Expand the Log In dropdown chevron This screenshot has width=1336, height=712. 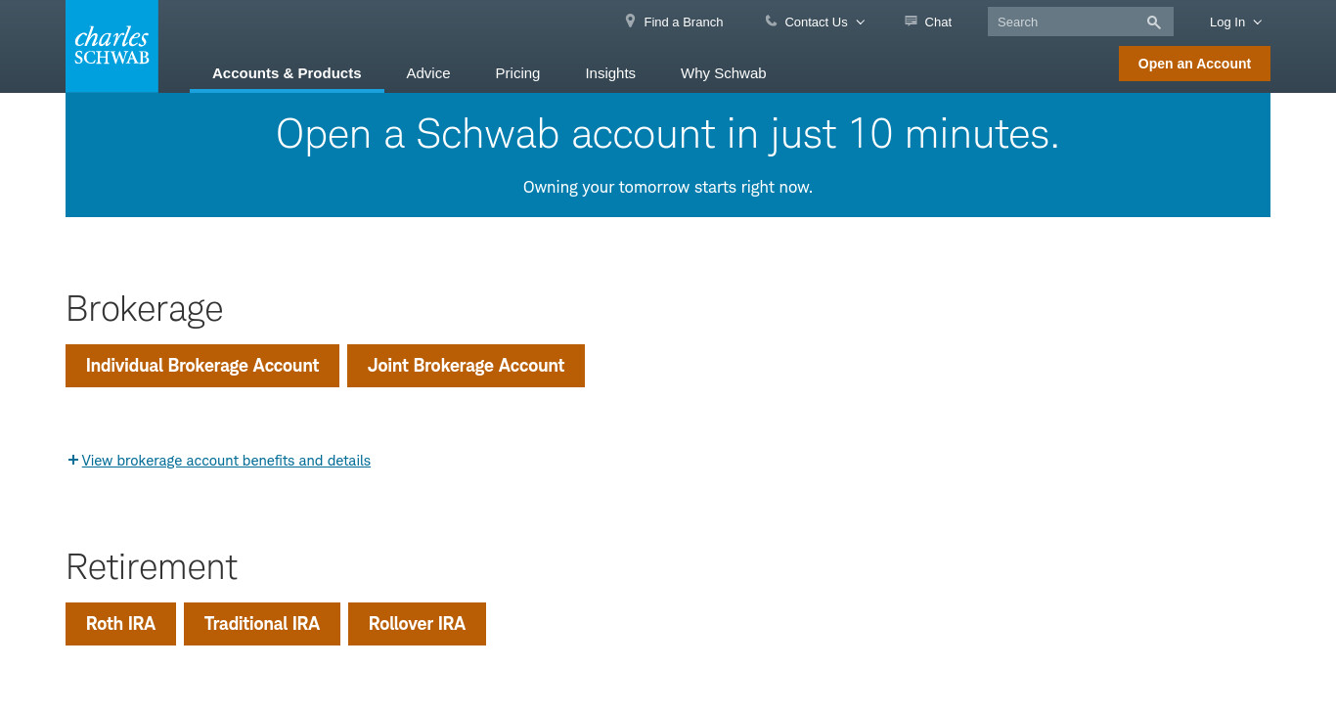(x=1258, y=22)
